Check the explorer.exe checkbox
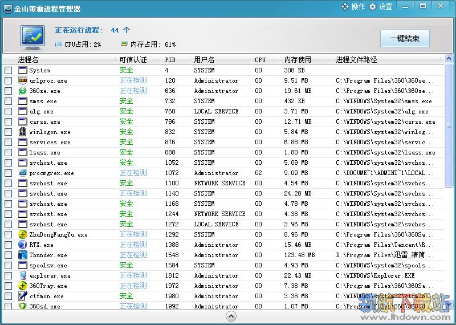Viewport: 456px width, 325px height. [8, 275]
